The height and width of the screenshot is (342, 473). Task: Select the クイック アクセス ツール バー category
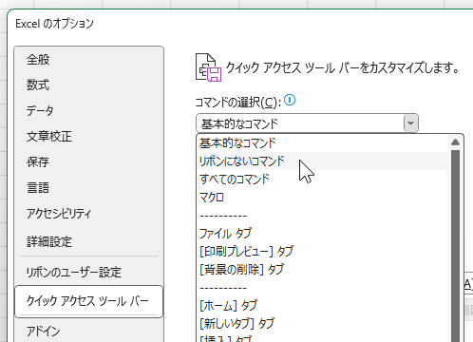pyautogui.click(x=88, y=301)
